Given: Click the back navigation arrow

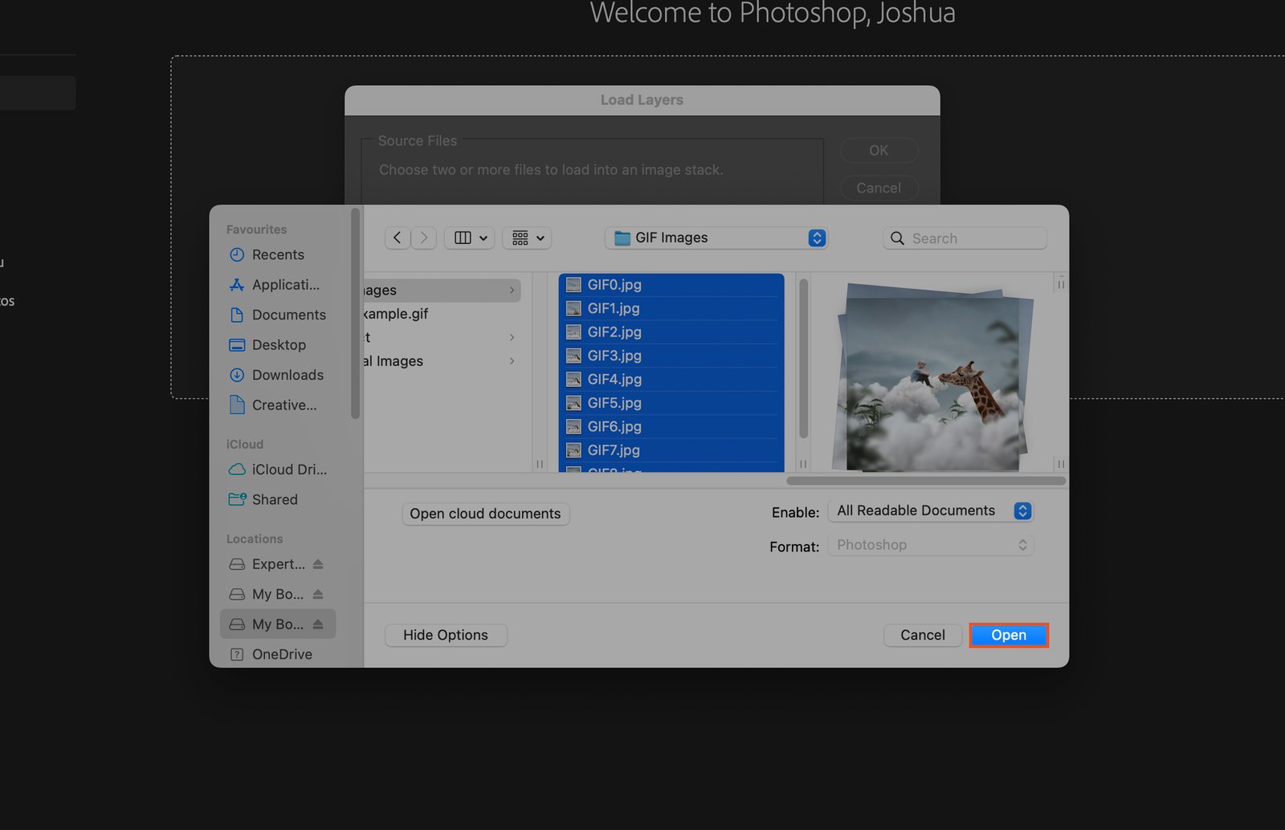Looking at the screenshot, I should pyautogui.click(x=397, y=238).
